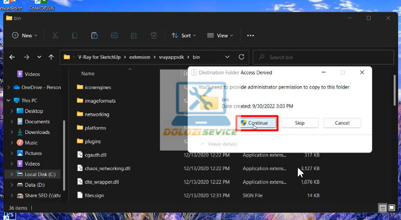Click the Cut scissors icon in toolbar

coord(55,36)
